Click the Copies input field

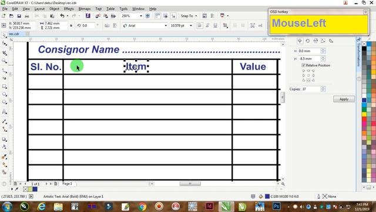(311, 89)
